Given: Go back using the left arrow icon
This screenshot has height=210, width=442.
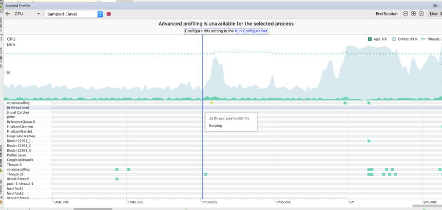Looking at the screenshot, I should [8, 14].
